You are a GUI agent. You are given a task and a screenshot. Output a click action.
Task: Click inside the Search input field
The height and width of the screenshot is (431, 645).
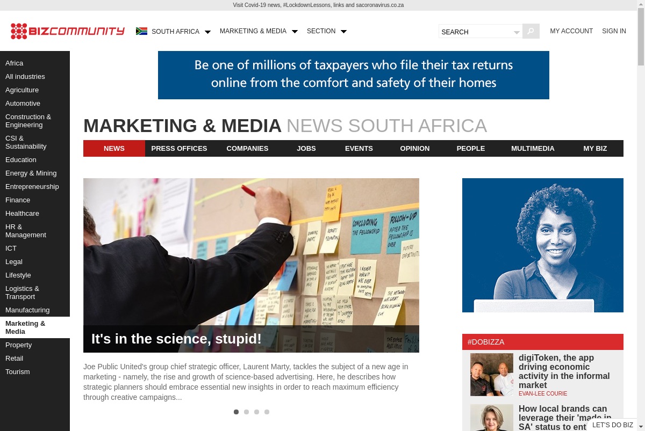click(475, 32)
